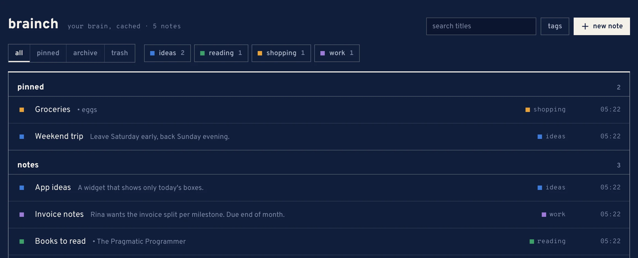Screen dimensions: 638x258
Task: Click the 05:22 time on Invoice notes row
Action: coord(610,214)
